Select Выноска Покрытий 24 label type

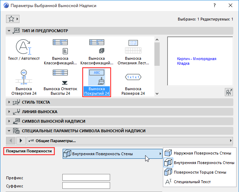[x=97, y=82]
